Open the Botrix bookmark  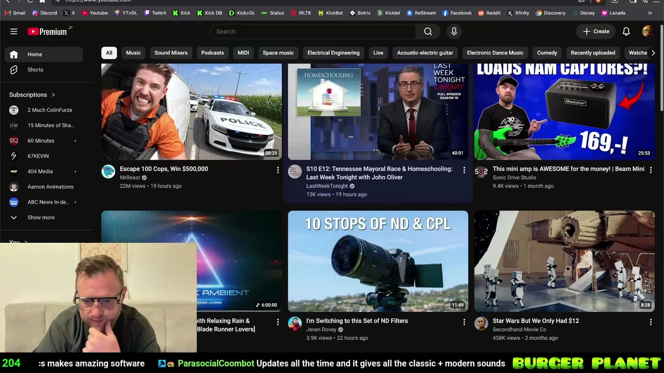360,13
